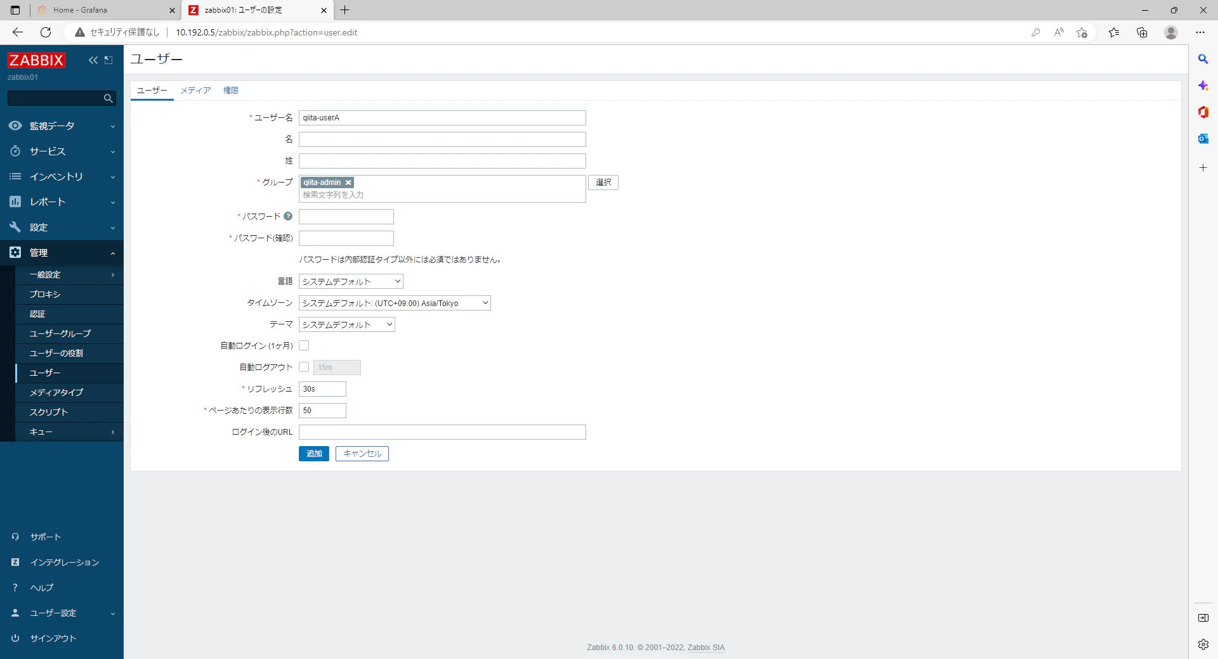Open password manager key icon
The width and height of the screenshot is (1218, 659).
tap(1035, 32)
